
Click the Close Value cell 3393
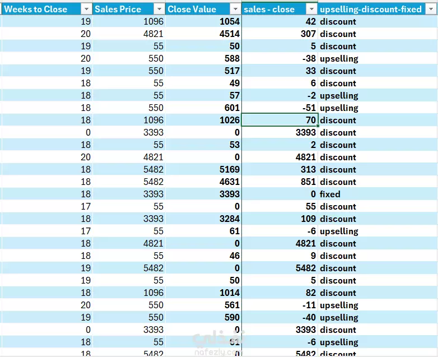click(203, 194)
